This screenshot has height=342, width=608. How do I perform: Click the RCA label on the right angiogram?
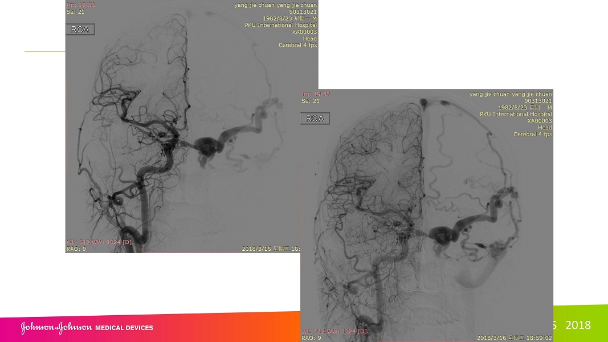[x=315, y=119]
